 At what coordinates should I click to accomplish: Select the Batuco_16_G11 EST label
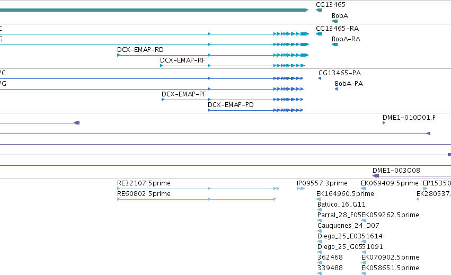point(341,204)
